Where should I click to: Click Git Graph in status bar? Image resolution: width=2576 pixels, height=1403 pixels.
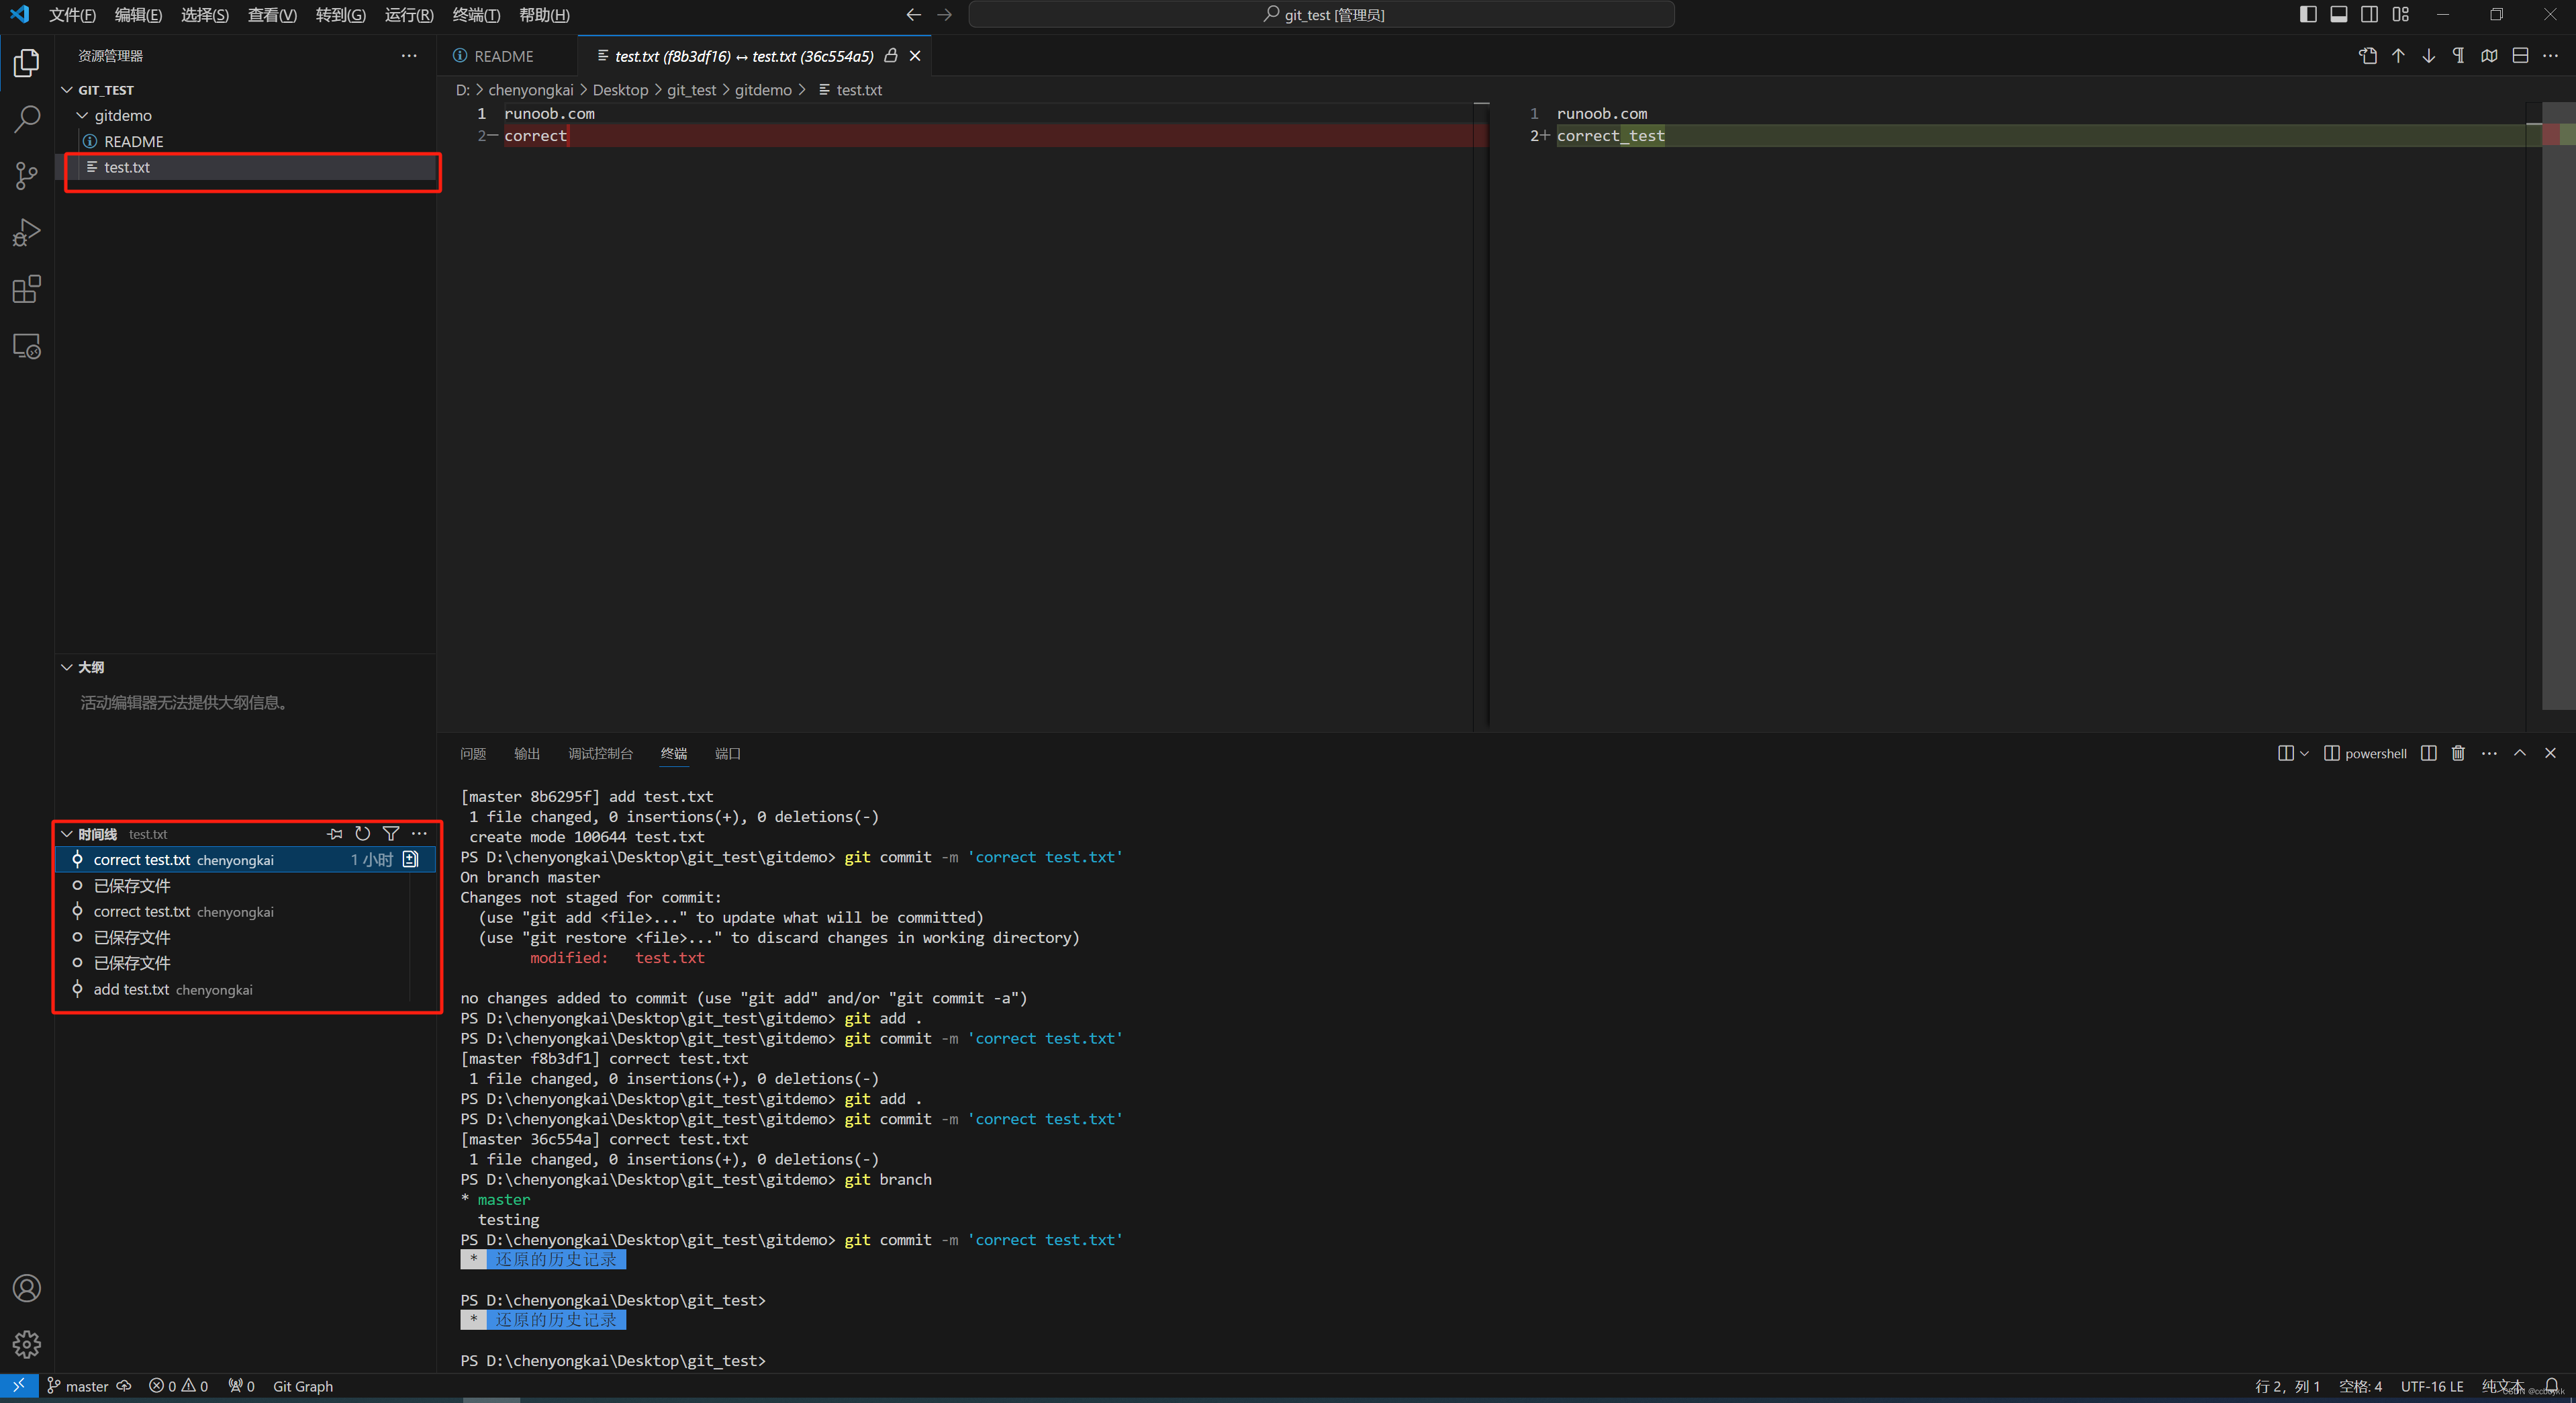pyautogui.click(x=303, y=1386)
